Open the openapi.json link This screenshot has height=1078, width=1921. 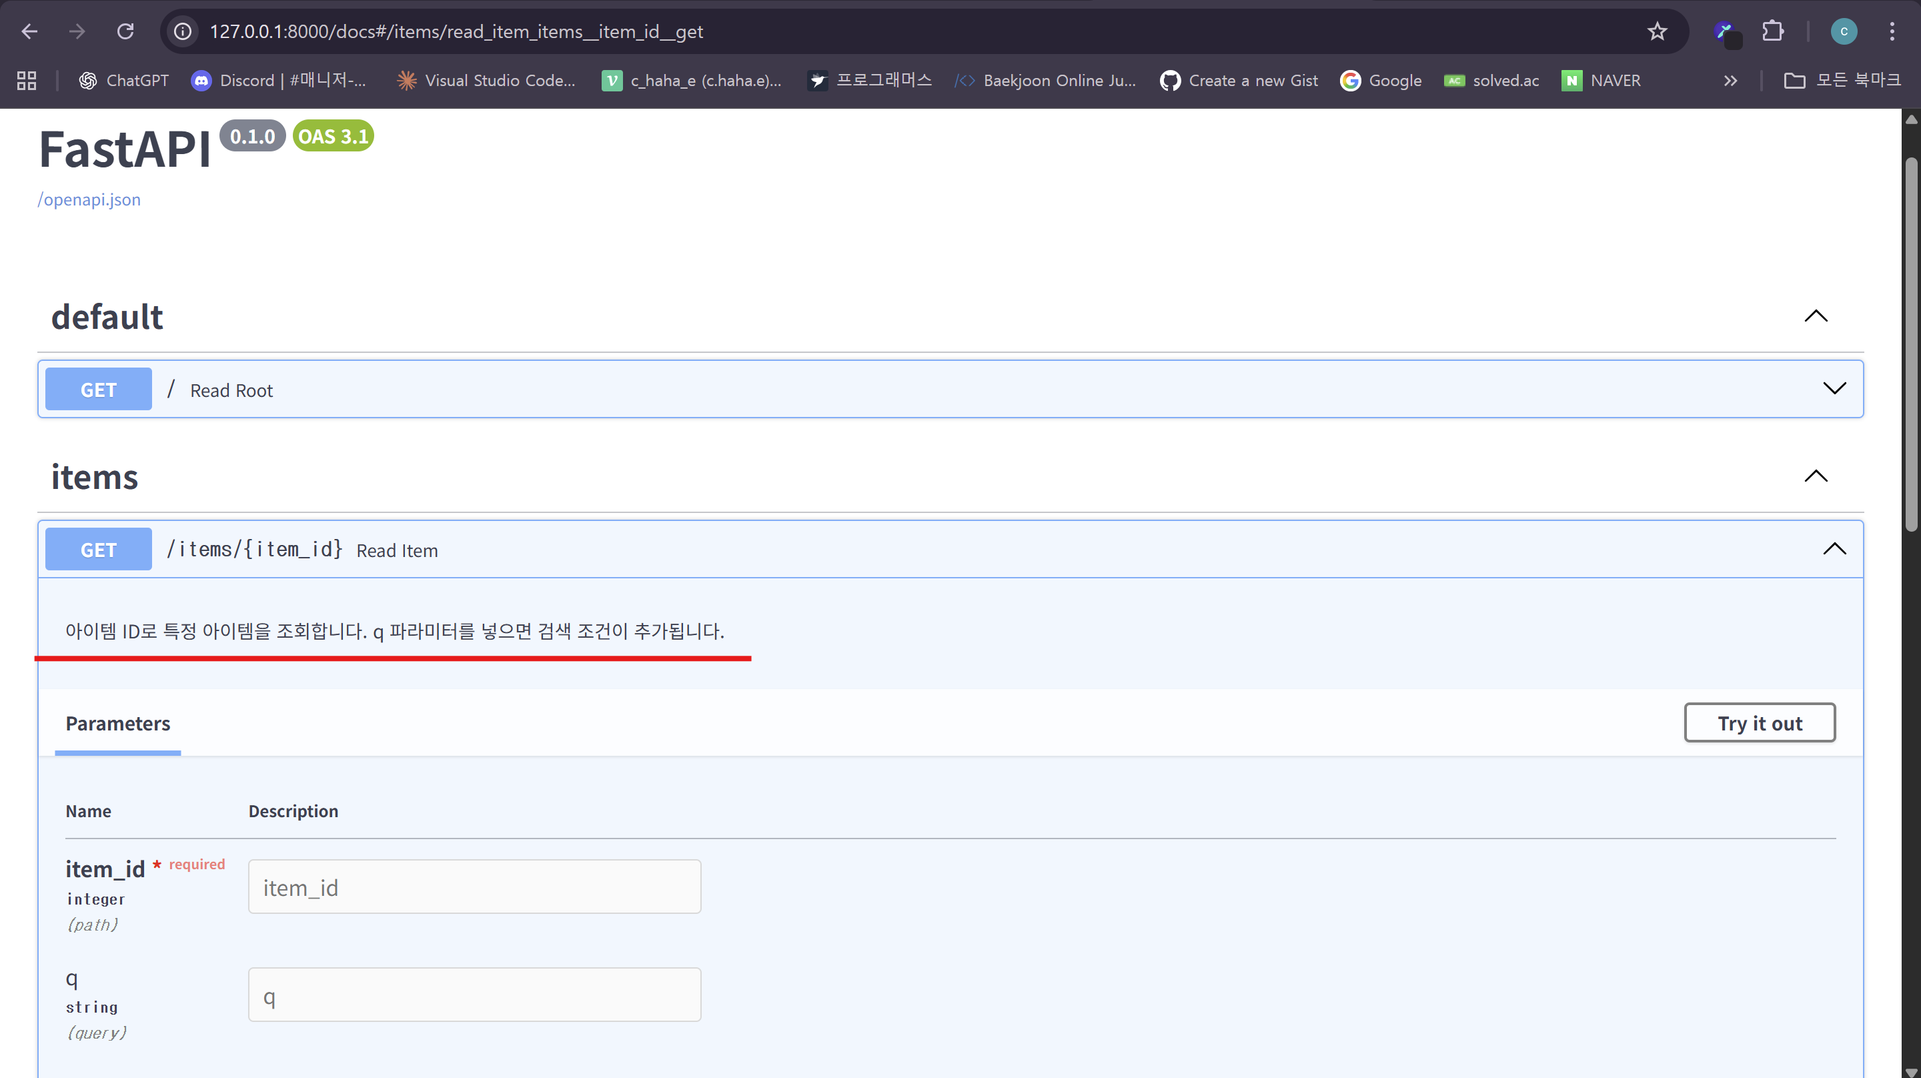(88, 199)
